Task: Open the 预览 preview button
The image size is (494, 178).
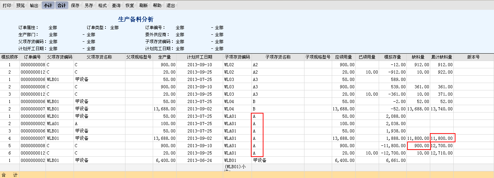Action: [x=20, y=5]
